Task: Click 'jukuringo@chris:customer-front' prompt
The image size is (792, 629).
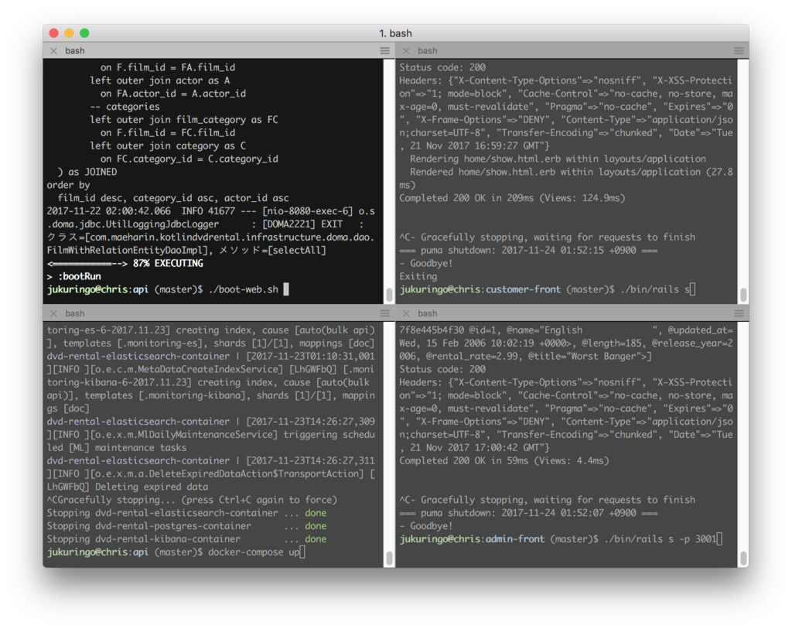Action: [x=480, y=289]
